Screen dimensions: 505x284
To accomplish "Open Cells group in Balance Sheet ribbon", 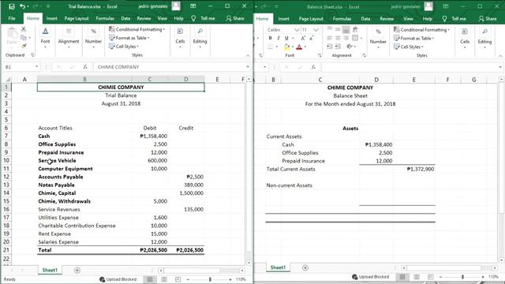I will (465, 39).
